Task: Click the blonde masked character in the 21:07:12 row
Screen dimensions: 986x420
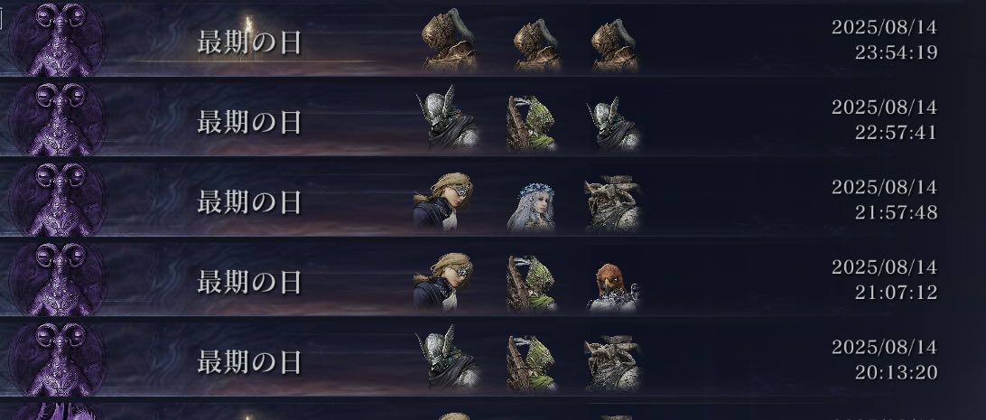Action: (x=443, y=281)
